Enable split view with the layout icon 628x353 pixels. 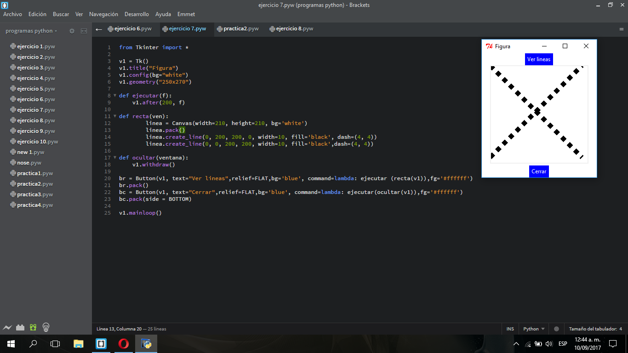84,31
